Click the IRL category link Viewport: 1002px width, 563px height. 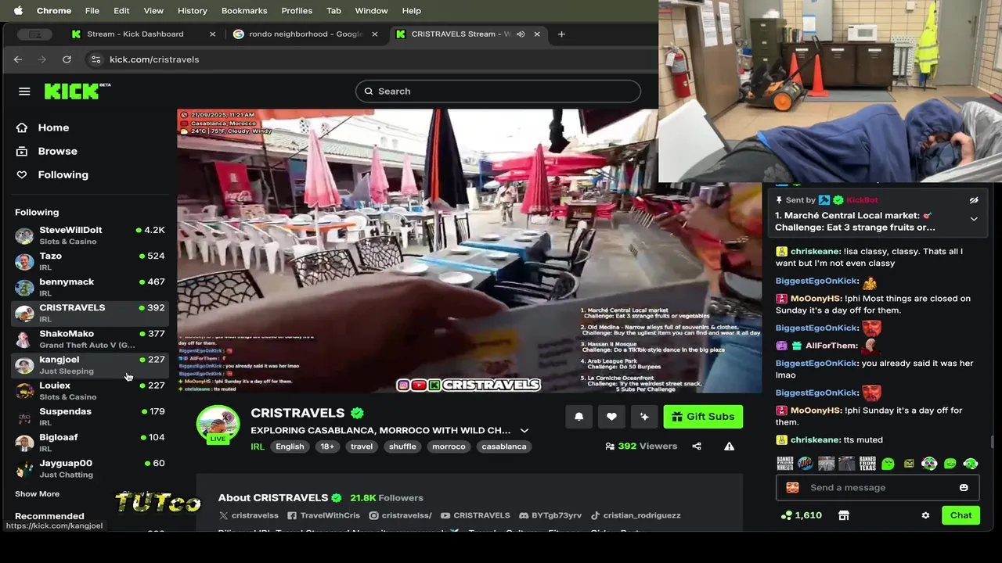point(258,446)
